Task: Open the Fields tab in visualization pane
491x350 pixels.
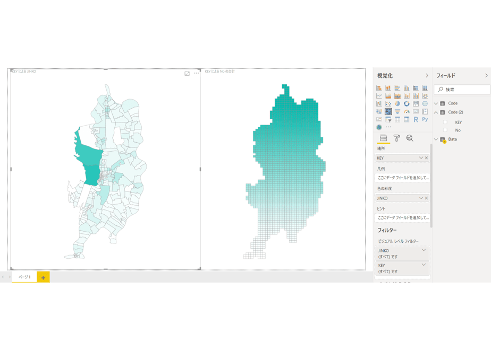Action: 384,138
